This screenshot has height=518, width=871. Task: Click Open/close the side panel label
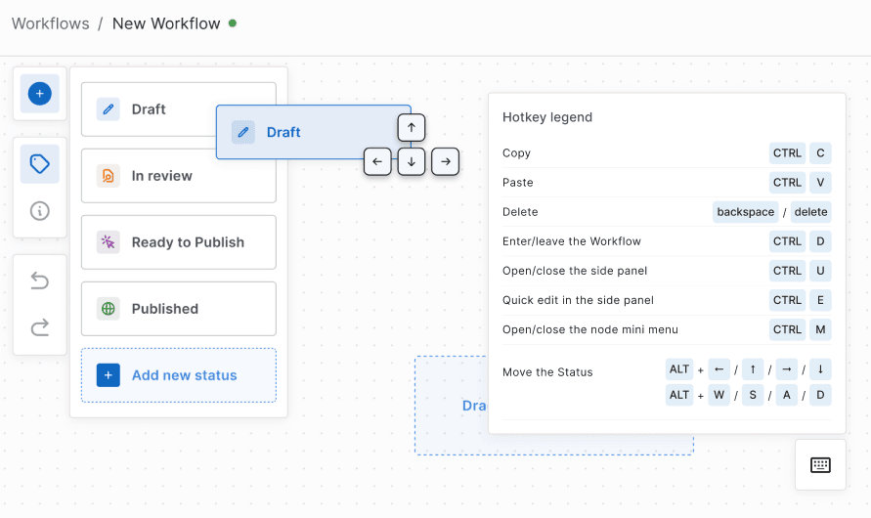pyautogui.click(x=575, y=271)
